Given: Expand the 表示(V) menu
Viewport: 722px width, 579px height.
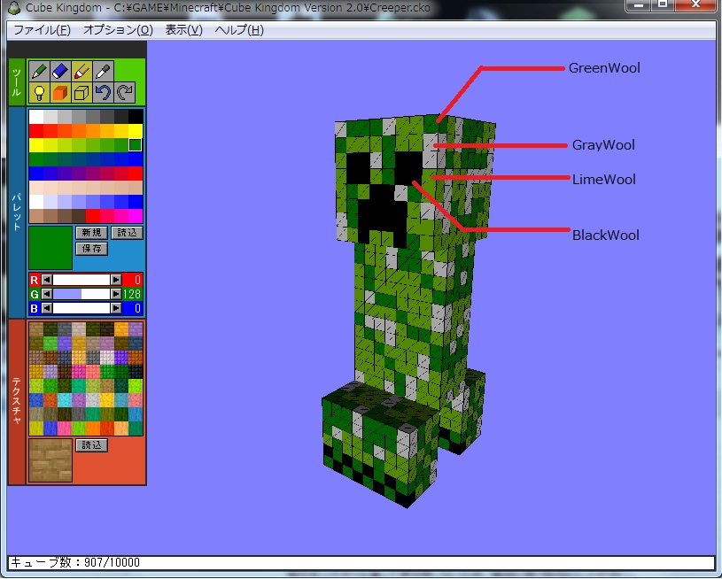Looking at the screenshot, I should tap(184, 30).
